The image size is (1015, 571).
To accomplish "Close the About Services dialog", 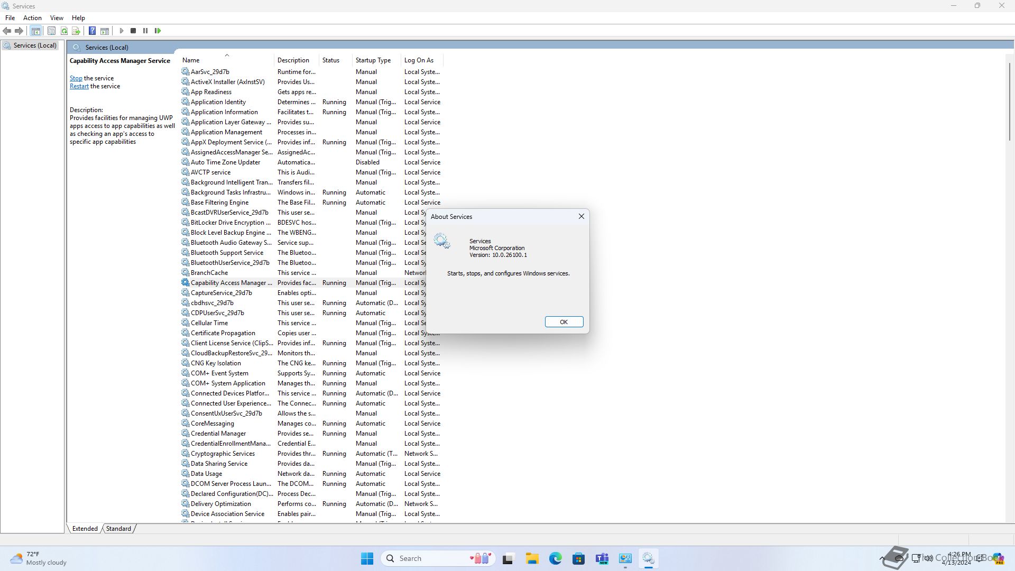I will pos(582,216).
